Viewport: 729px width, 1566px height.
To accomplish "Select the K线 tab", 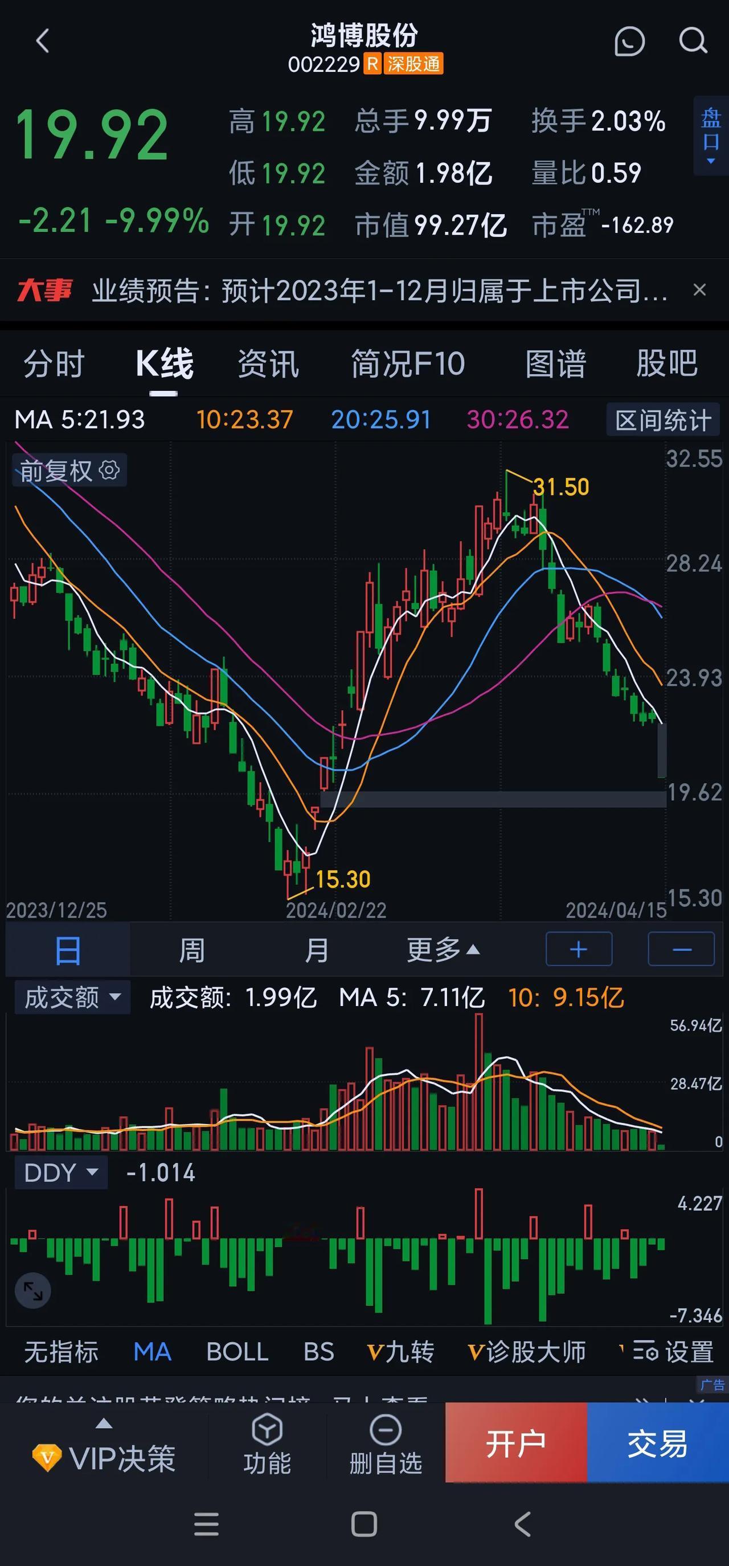I will tap(164, 364).
